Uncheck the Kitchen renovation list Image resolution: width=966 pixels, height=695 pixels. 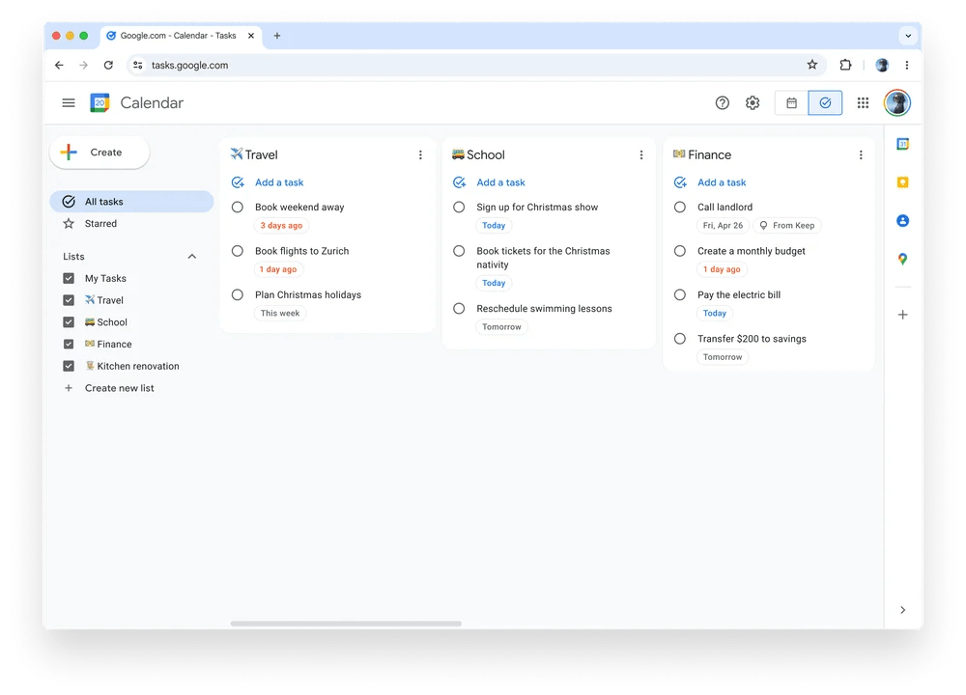[69, 366]
